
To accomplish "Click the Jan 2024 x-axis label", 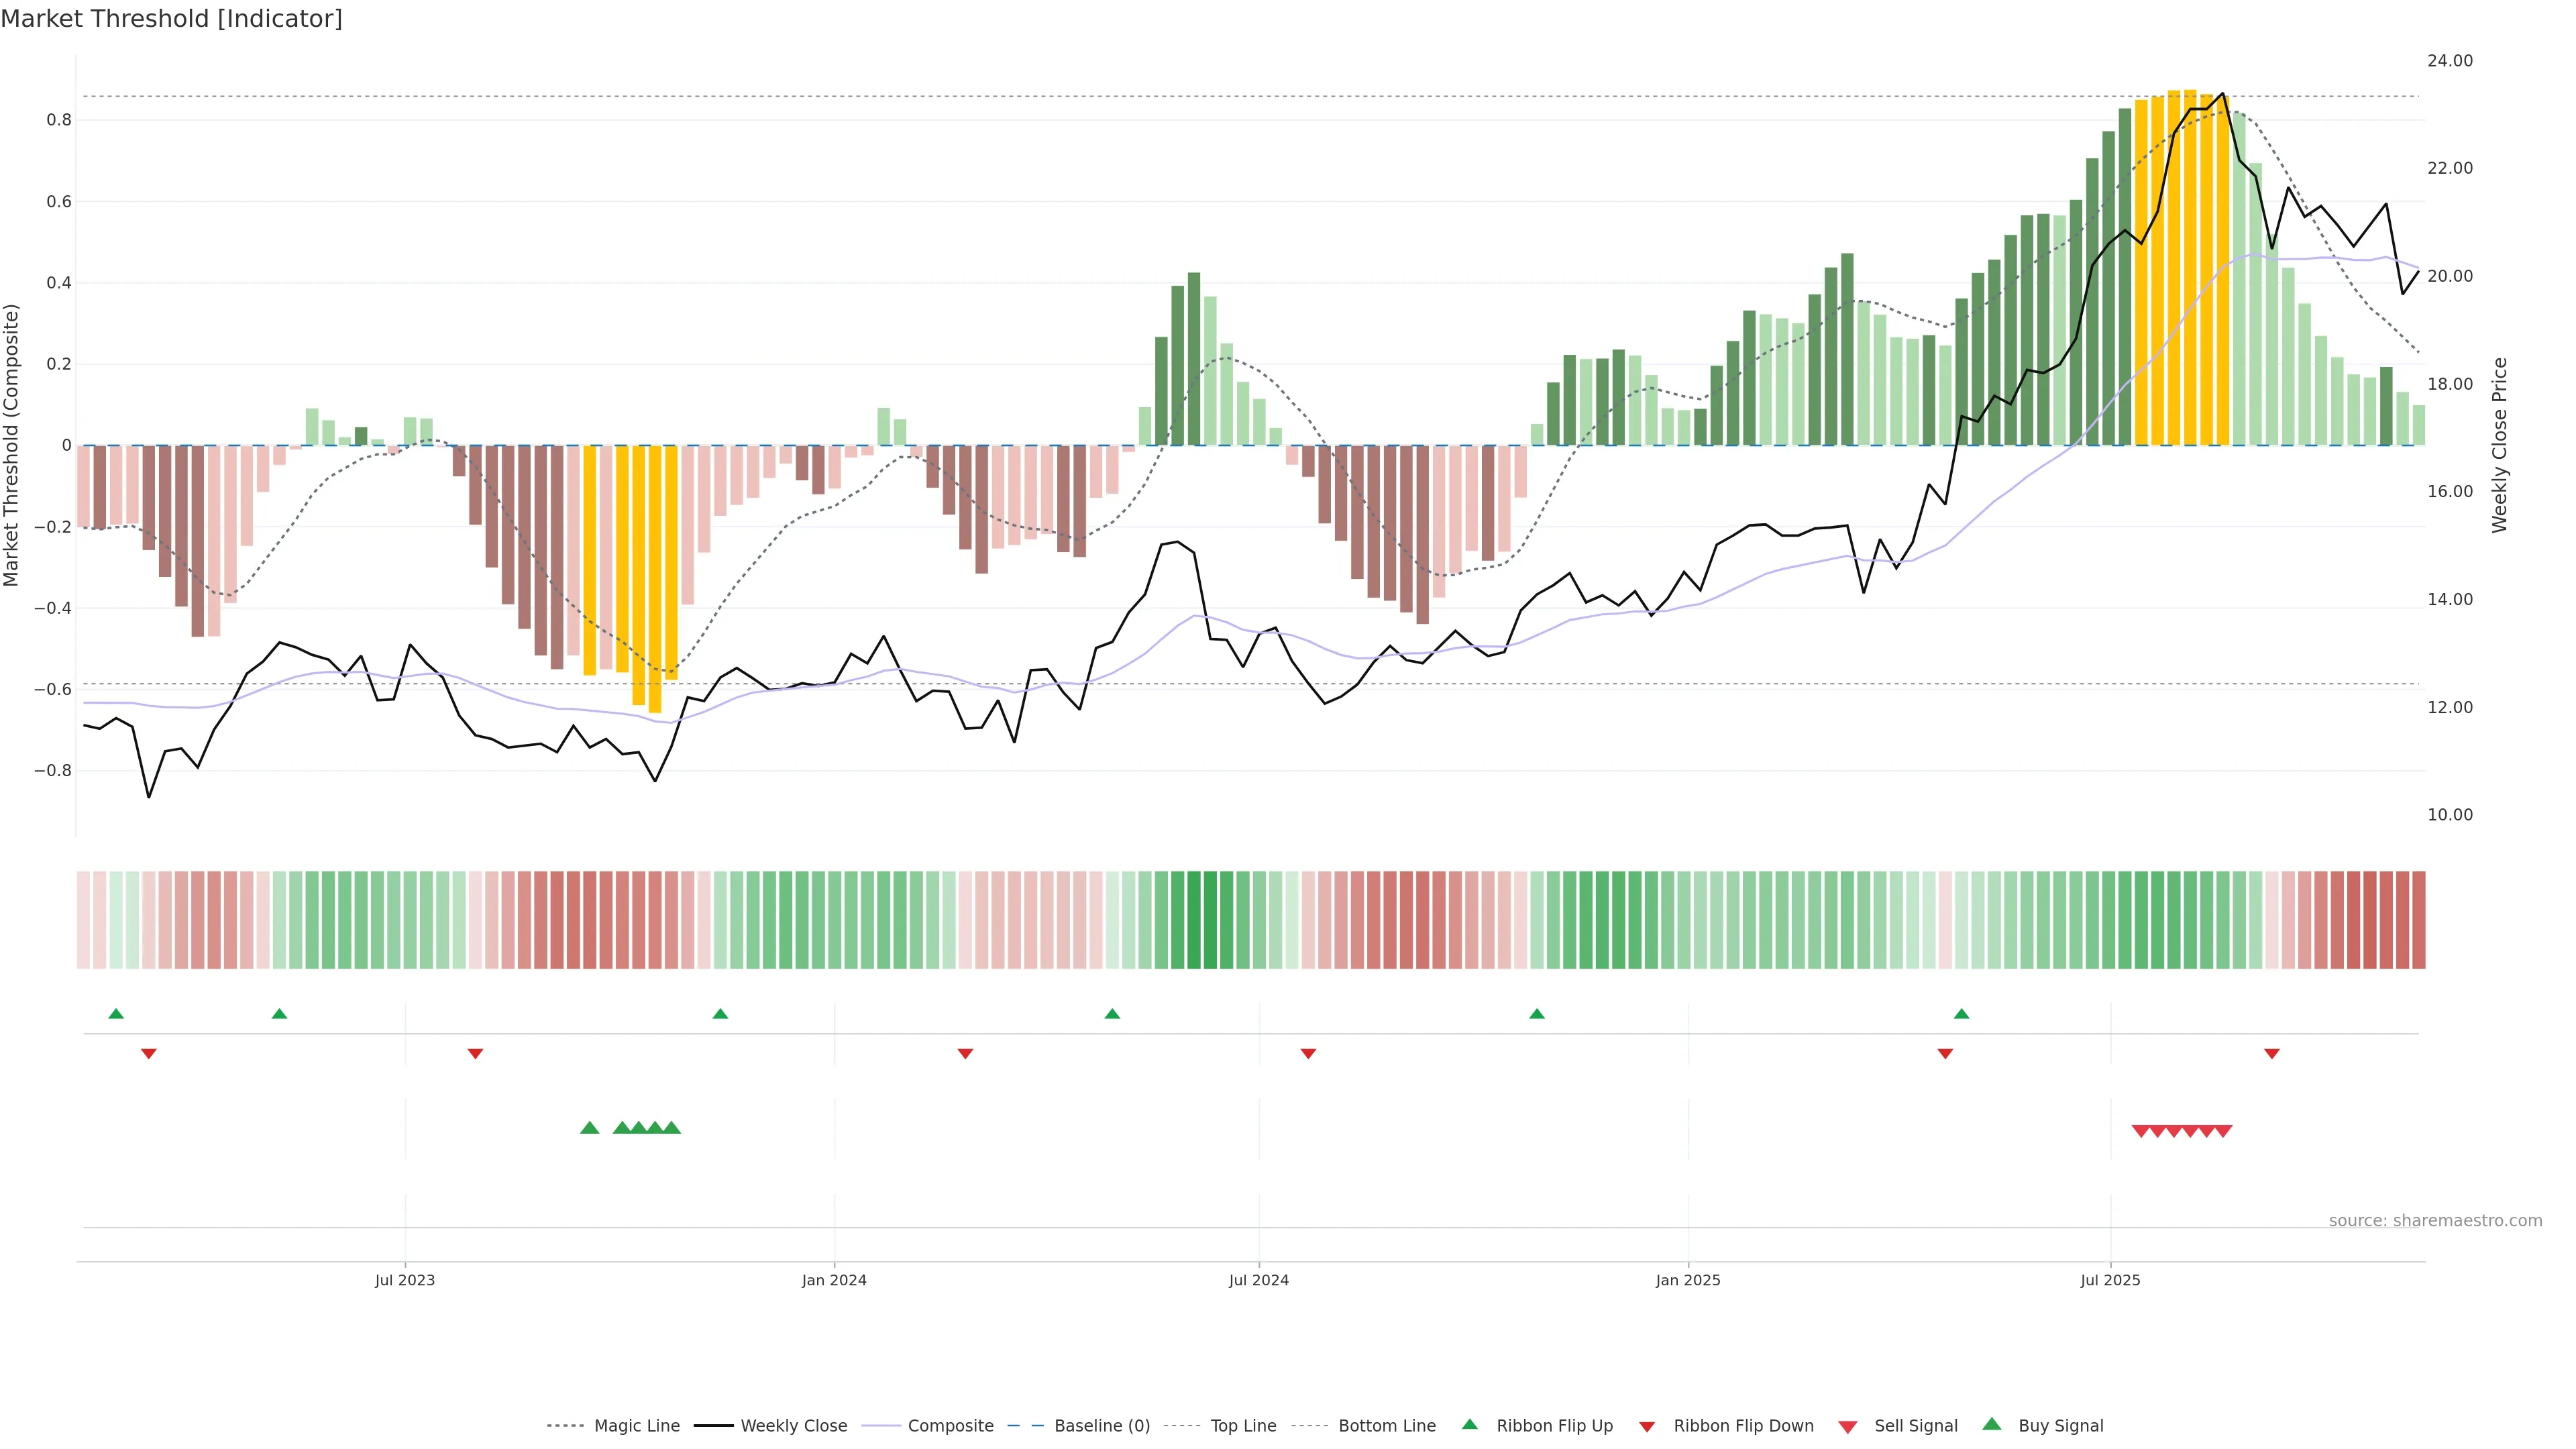I will (x=834, y=1280).
